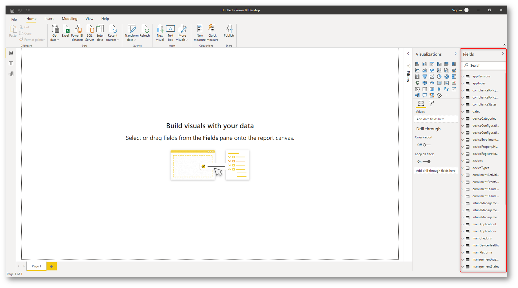Click the New measure button
The image size is (518, 288).
pyautogui.click(x=200, y=33)
